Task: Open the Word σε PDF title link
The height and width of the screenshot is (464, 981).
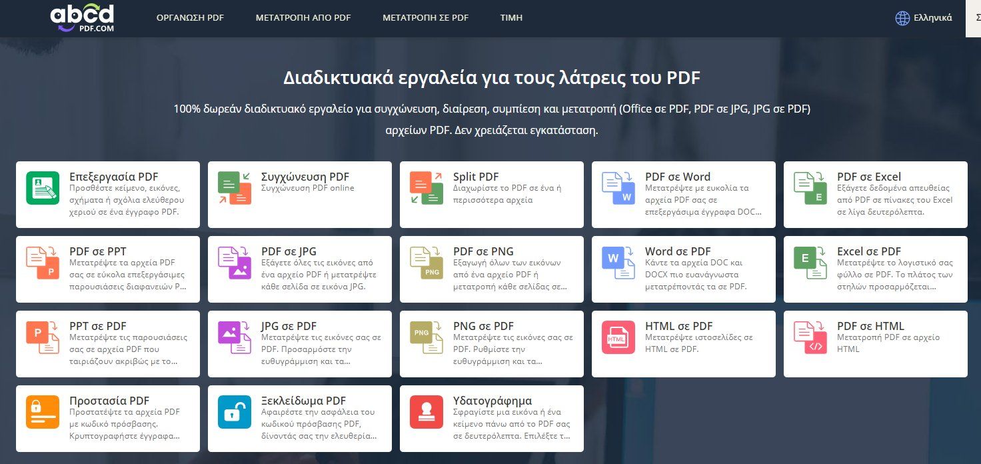Action: 678,251
